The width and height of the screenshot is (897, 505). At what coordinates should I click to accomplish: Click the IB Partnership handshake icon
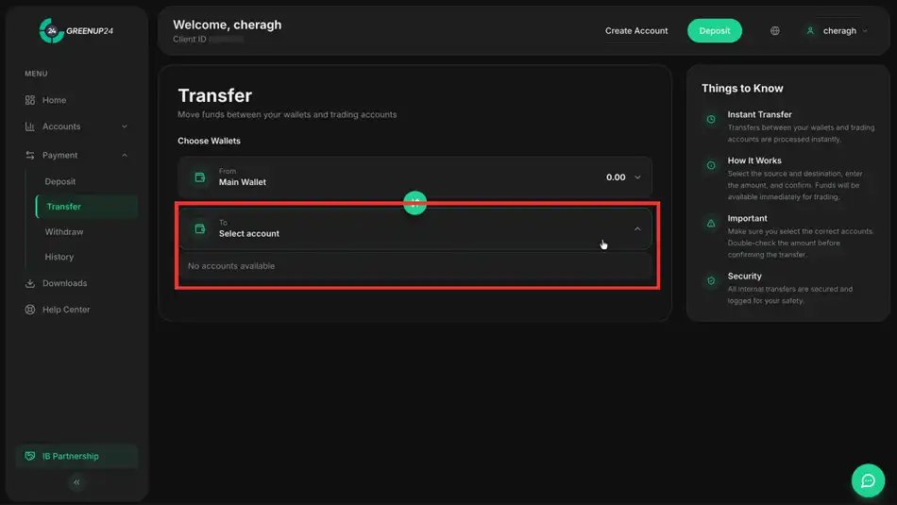pos(30,456)
